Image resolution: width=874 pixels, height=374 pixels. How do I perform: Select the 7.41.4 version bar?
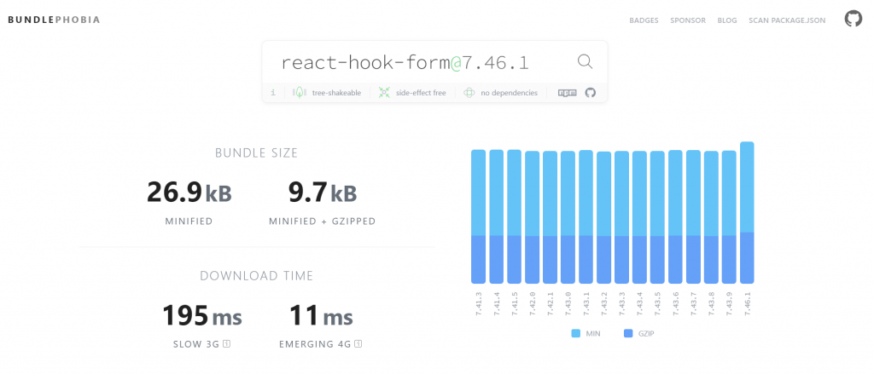pyautogui.click(x=497, y=216)
